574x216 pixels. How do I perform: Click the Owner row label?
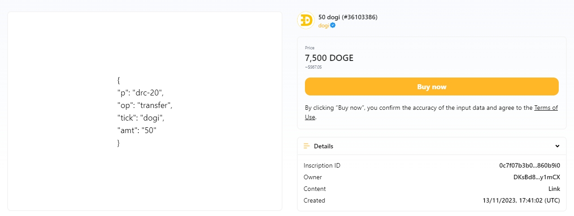pos(313,177)
